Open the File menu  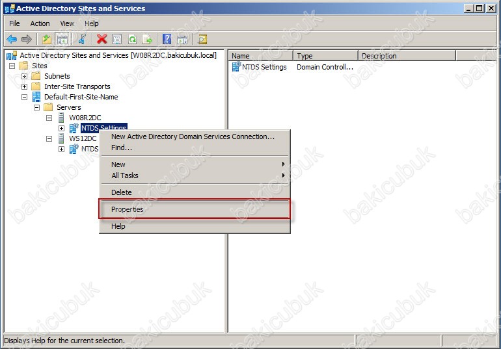tap(14, 23)
